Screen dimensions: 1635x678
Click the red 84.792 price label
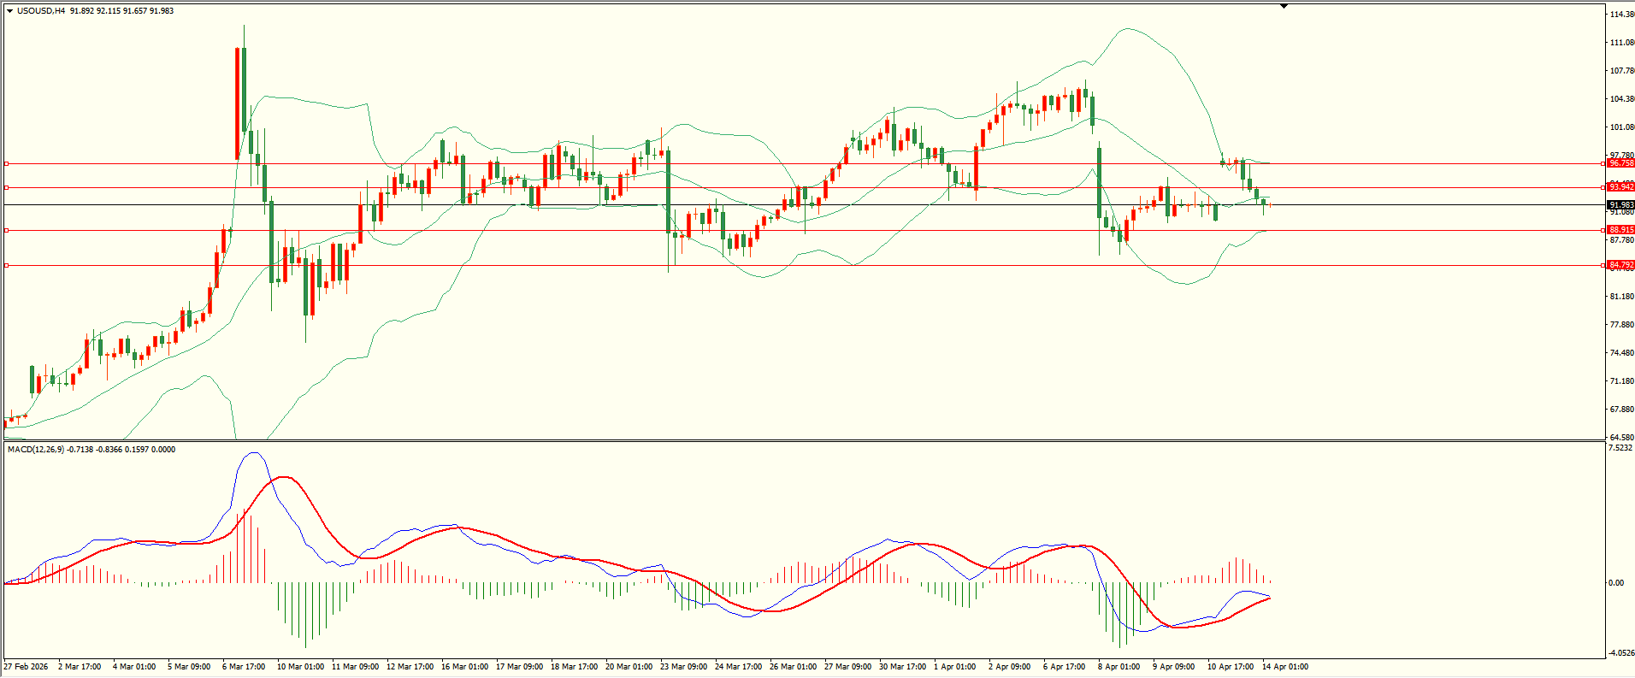point(1620,265)
